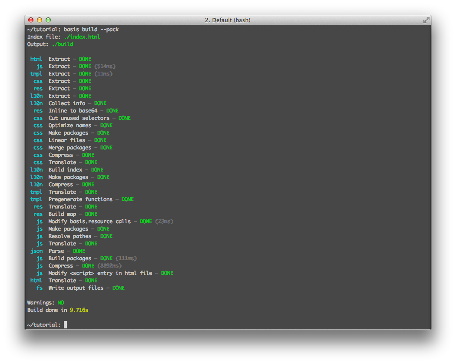Screen dimensions: 456x364
Task: Click the 'l10n Build index' line
Action: tap(66, 170)
